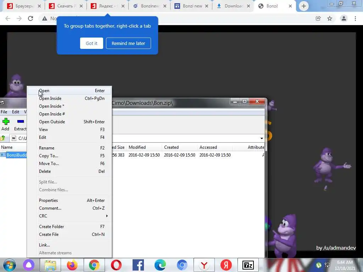Image resolution: width=363 pixels, height=272 pixels.
Task: Select Copy To... from the context menu
Action: 69,156
